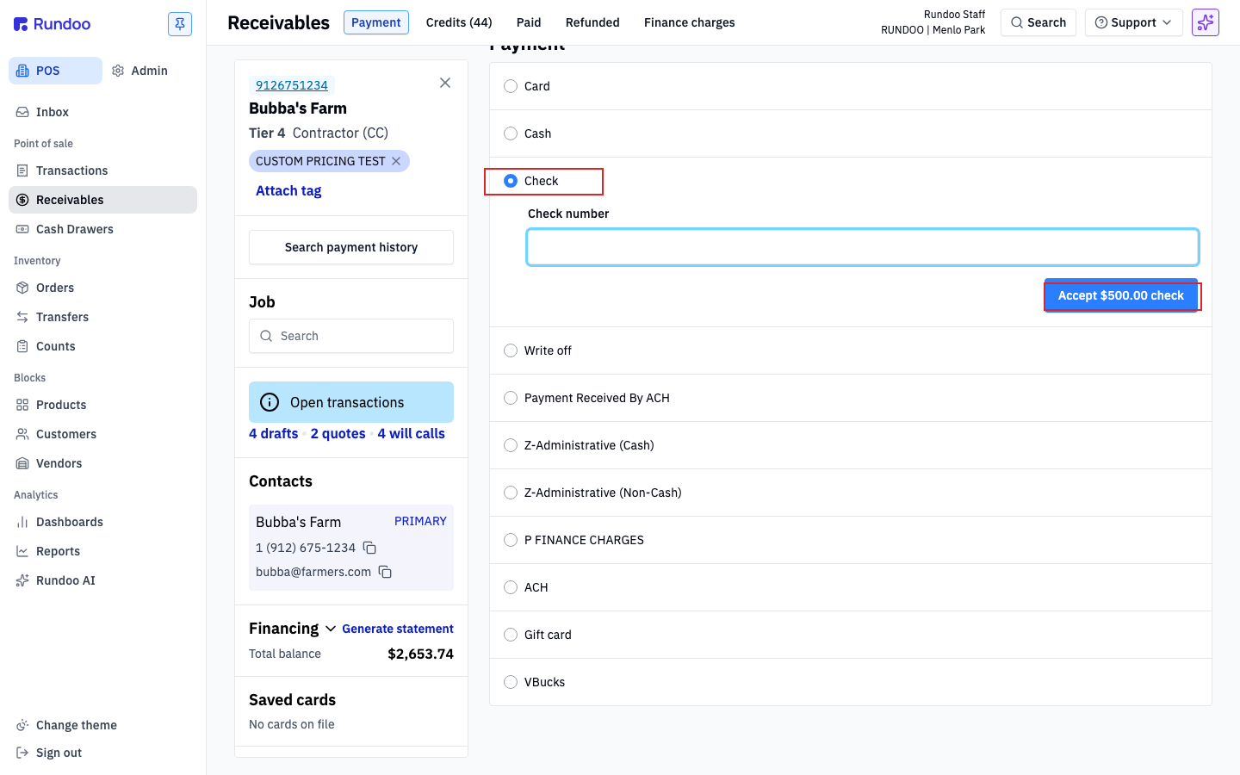Click the Job search field
1240x775 pixels.
[351, 336]
